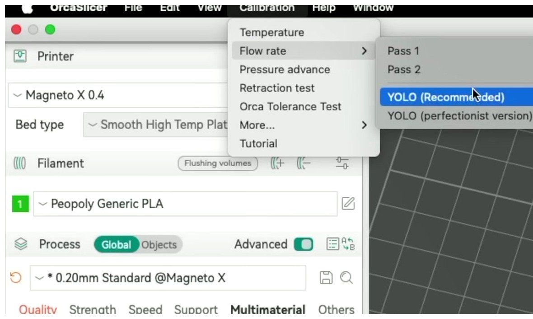Open the Magneto X 0.4 printer dropdown
This screenshot has height=319, width=533.
117,95
